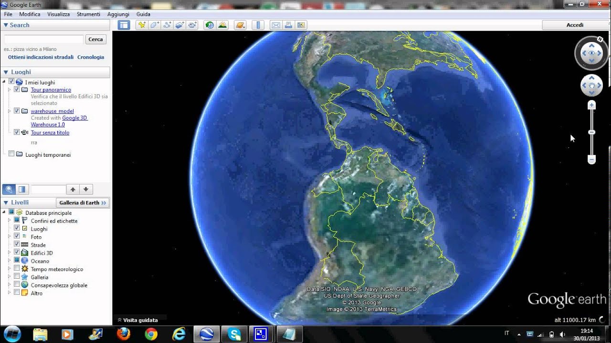The width and height of the screenshot is (611, 343).
Task: Open the Cronologia link
Action: coord(91,57)
